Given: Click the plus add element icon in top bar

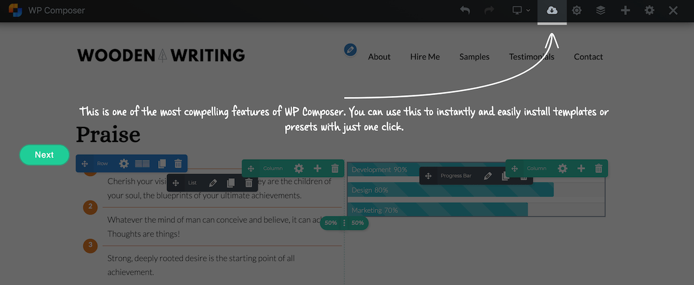Looking at the screenshot, I should (625, 10).
